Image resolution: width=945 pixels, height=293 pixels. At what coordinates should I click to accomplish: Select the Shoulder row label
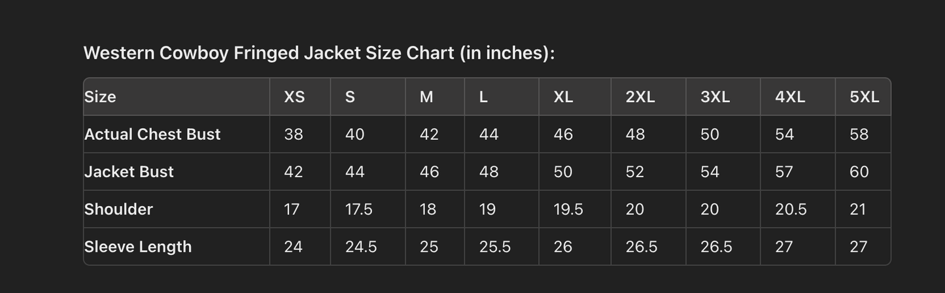coord(118,209)
